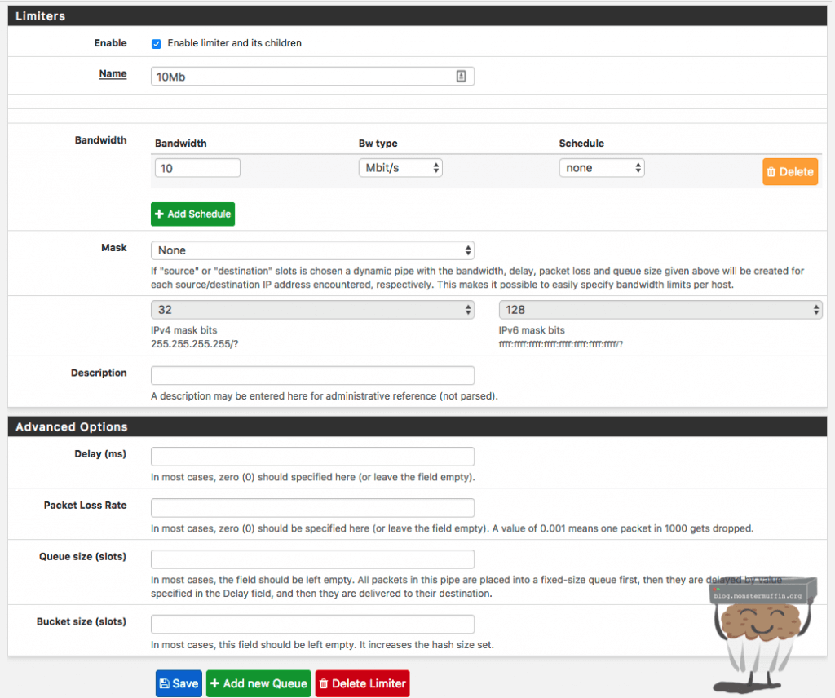Focus the Bandwidth value input
The image size is (835, 698).
196,168
